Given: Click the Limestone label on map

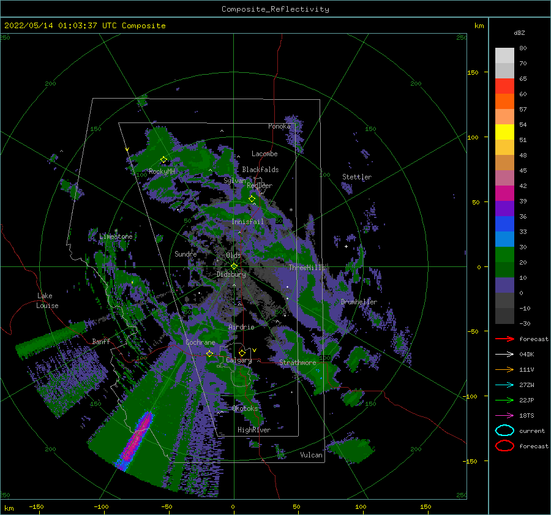Looking at the screenshot, I should coord(116,236).
